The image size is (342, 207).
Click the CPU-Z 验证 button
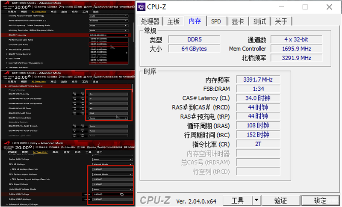point(281,200)
